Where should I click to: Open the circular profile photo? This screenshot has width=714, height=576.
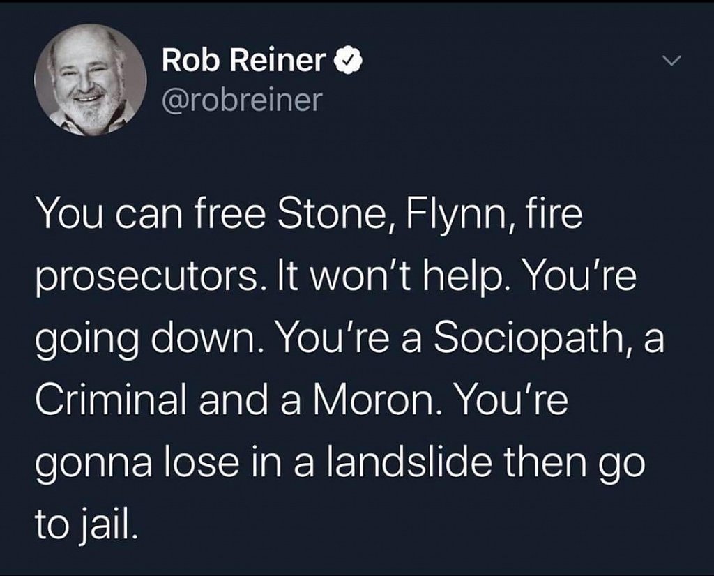(x=90, y=81)
